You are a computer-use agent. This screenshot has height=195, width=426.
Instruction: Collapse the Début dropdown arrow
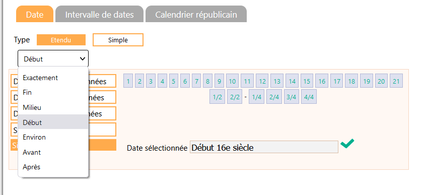(x=82, y=59)
